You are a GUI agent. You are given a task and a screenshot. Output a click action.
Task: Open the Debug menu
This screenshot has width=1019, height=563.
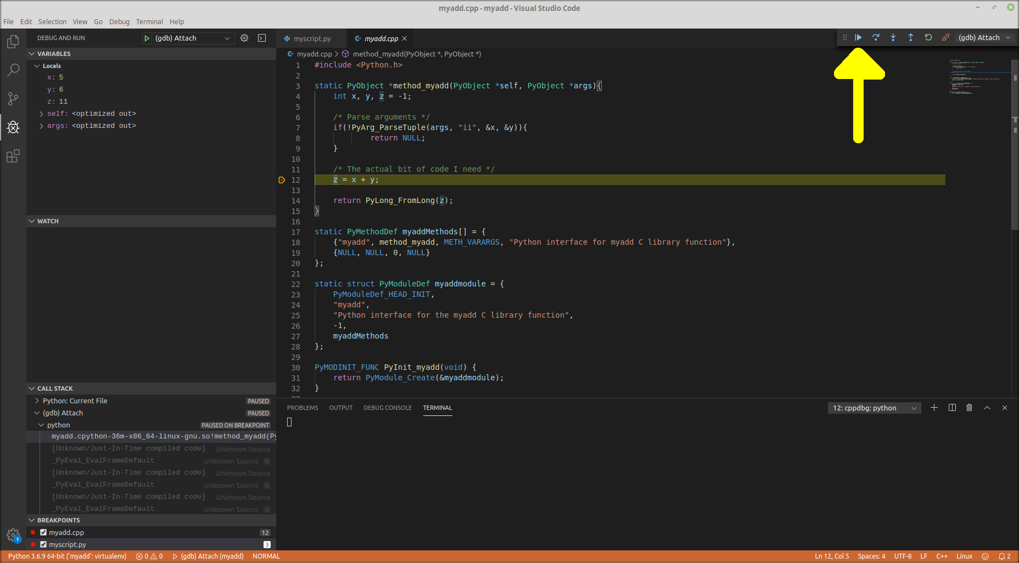tap(119, 21)
